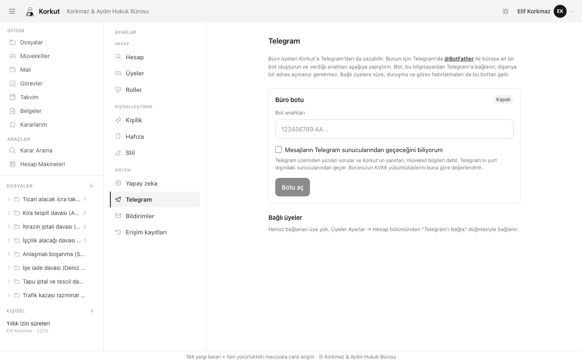
Task: Click the Korkut logo icon
Action: (30, 11)
